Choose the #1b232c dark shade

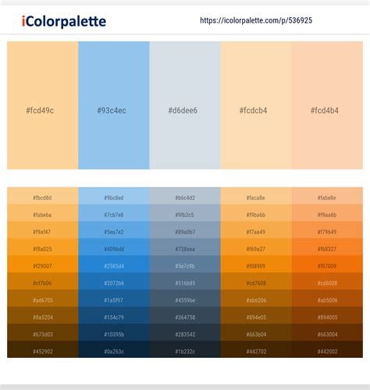pyautogui.click(x=185, y=349)
